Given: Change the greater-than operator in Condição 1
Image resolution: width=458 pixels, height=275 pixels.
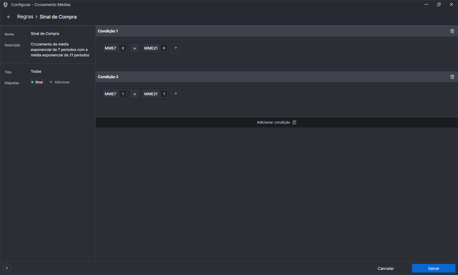Looking at the screenshot, I should (135, 48).
